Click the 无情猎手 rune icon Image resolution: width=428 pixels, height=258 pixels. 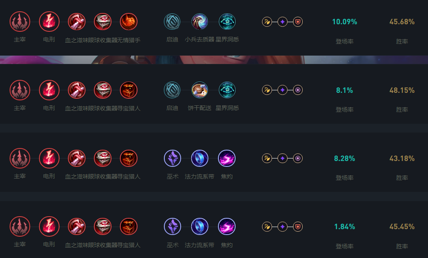129,22
